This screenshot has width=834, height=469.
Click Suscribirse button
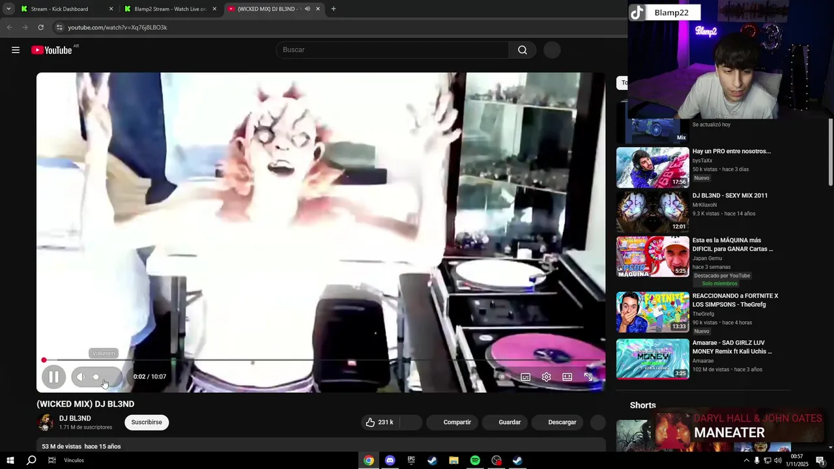click(147, 422)
